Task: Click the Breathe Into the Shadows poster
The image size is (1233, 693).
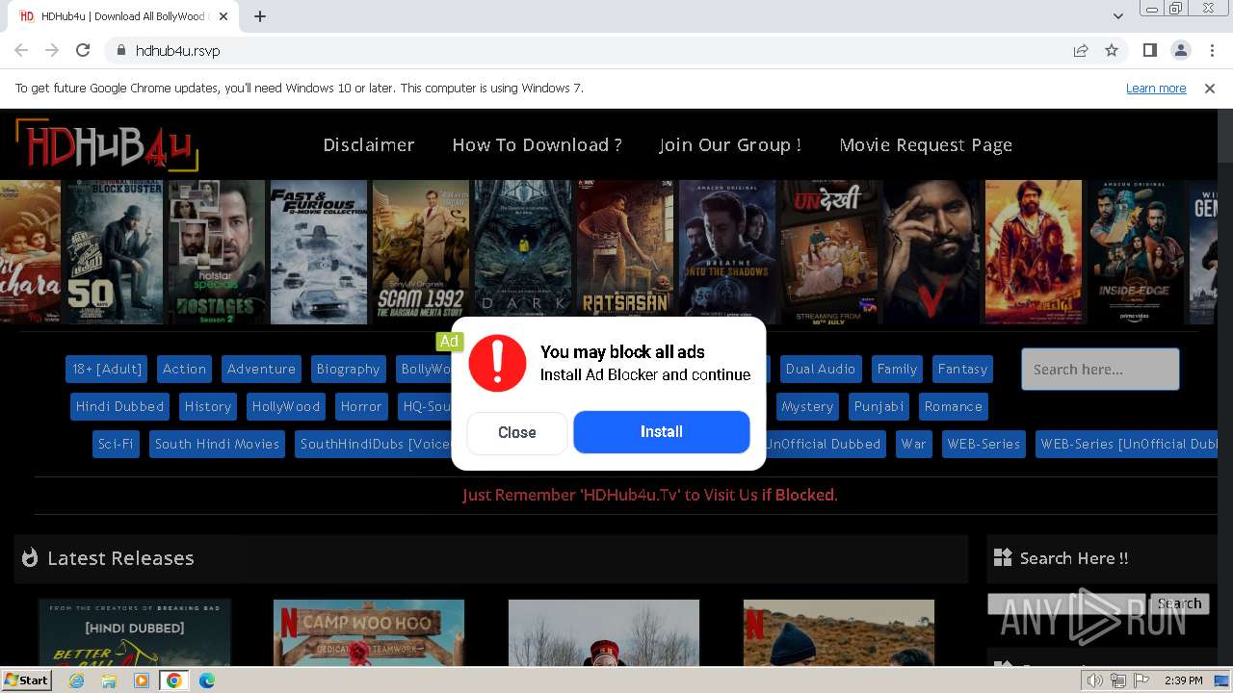Action: pyautogui.click(x=727, y=252)
